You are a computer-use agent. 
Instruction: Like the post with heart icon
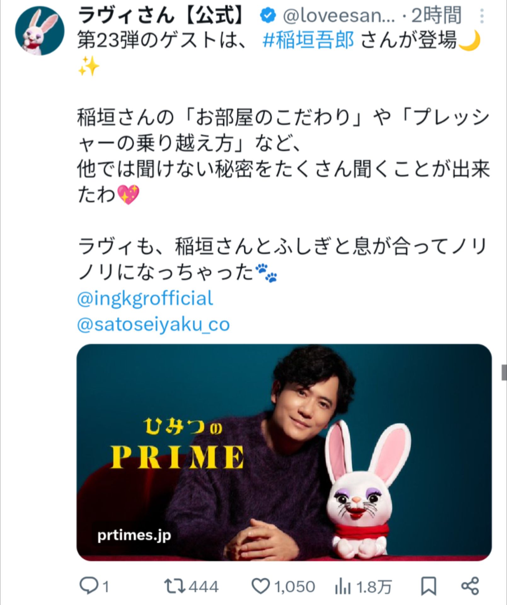(x=261, y=586)
